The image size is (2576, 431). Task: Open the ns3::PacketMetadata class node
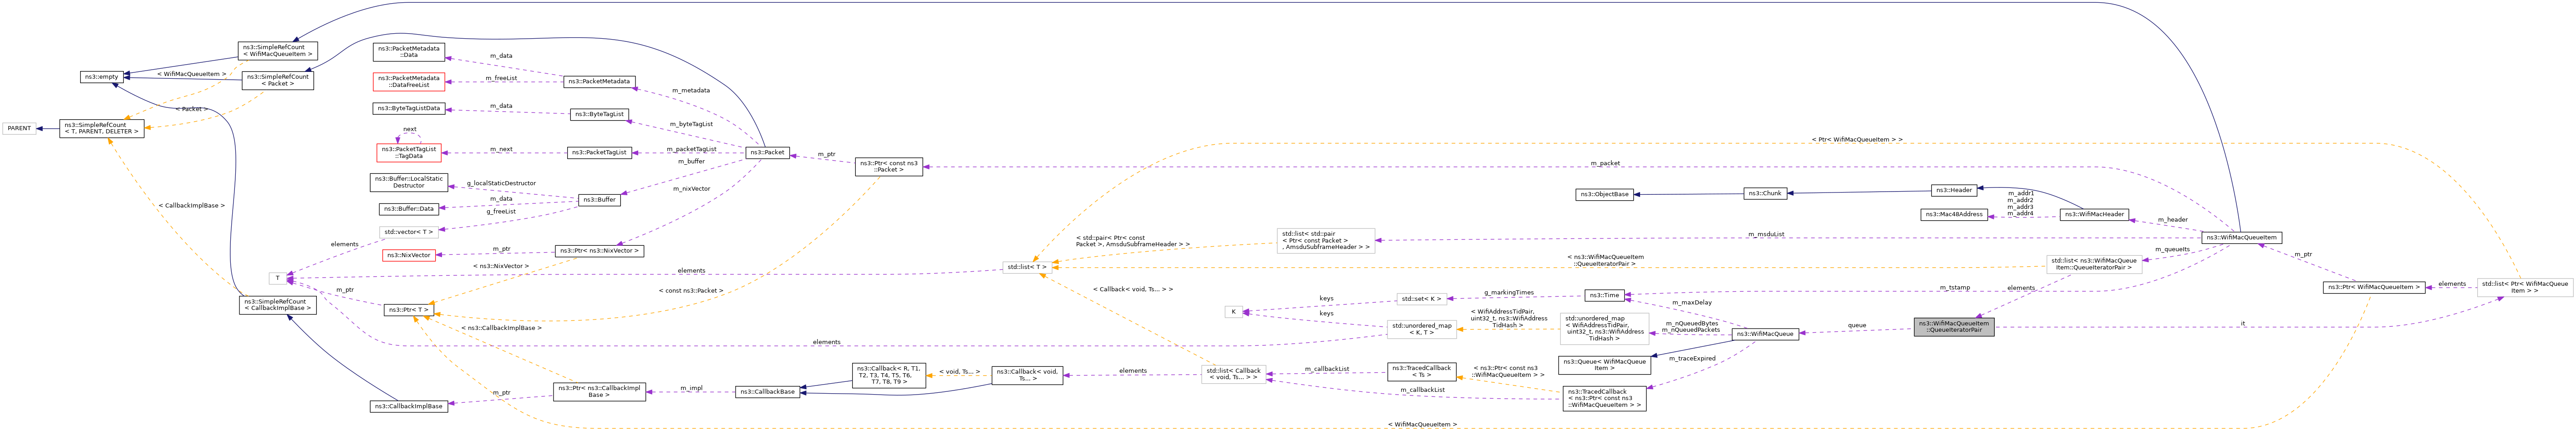(600, 82)
